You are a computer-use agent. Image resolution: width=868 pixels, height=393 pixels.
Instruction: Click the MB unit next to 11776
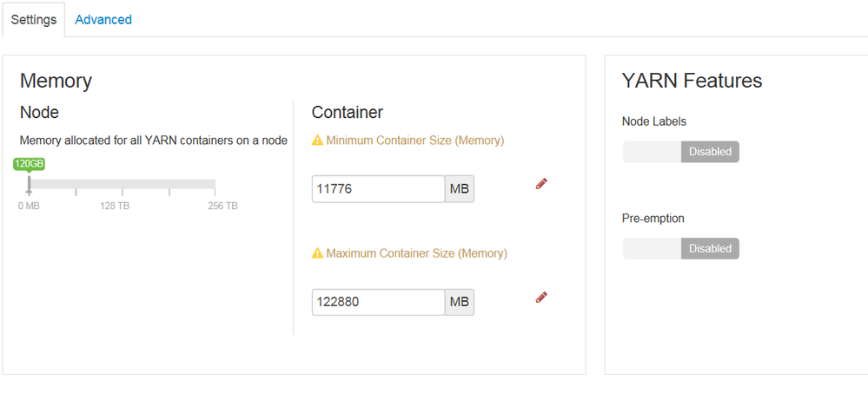(460, 189)
